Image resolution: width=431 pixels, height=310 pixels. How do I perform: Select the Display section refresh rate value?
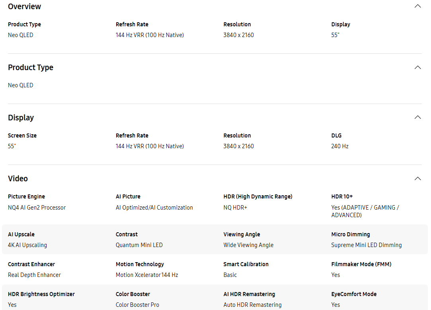[x=150, y=146]
